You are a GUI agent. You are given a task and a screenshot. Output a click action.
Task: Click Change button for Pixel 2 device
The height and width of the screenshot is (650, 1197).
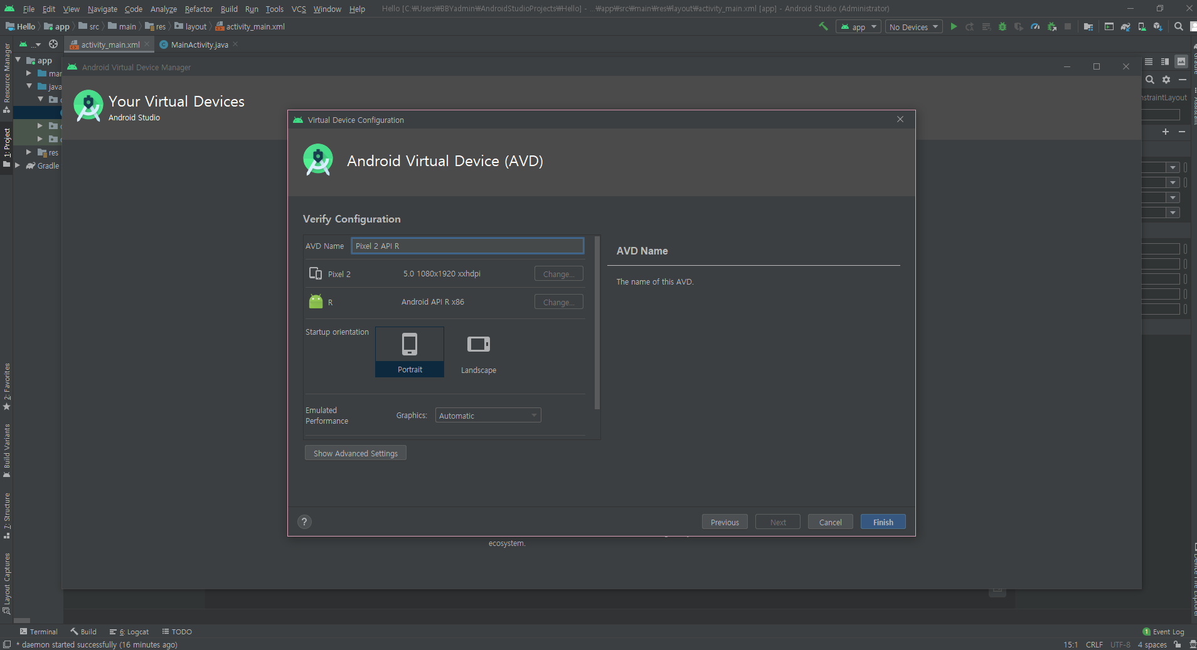558,274
